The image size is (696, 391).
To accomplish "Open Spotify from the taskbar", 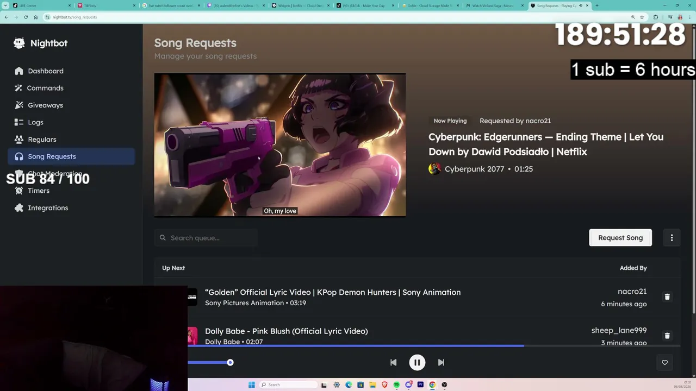I will (x=396, y=384).
